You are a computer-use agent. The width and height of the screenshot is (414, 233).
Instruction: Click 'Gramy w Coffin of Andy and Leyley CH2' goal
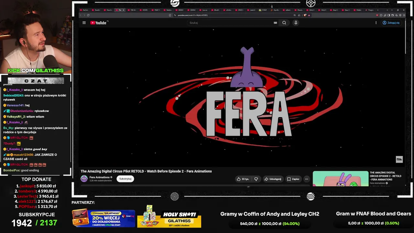point(270,214)
